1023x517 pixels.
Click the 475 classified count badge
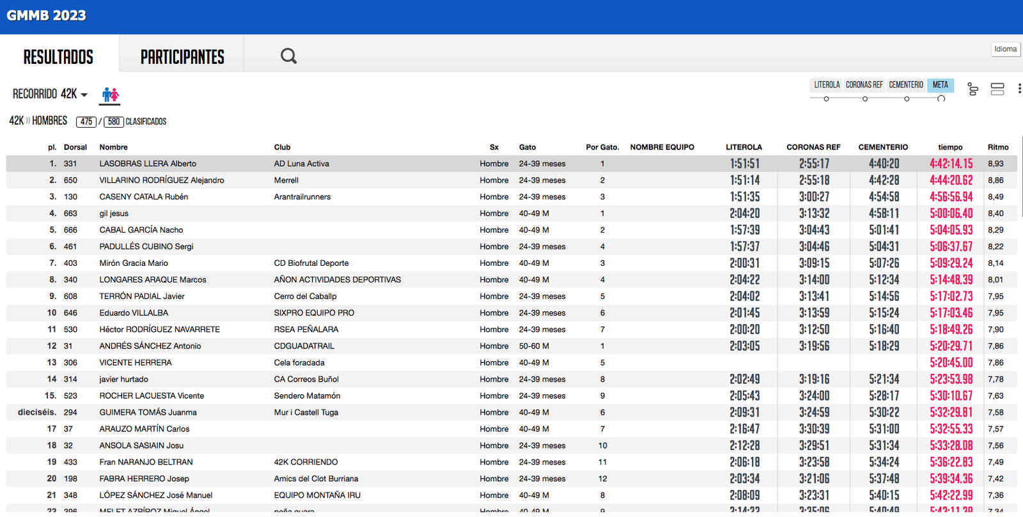click(x=86, y=121)
